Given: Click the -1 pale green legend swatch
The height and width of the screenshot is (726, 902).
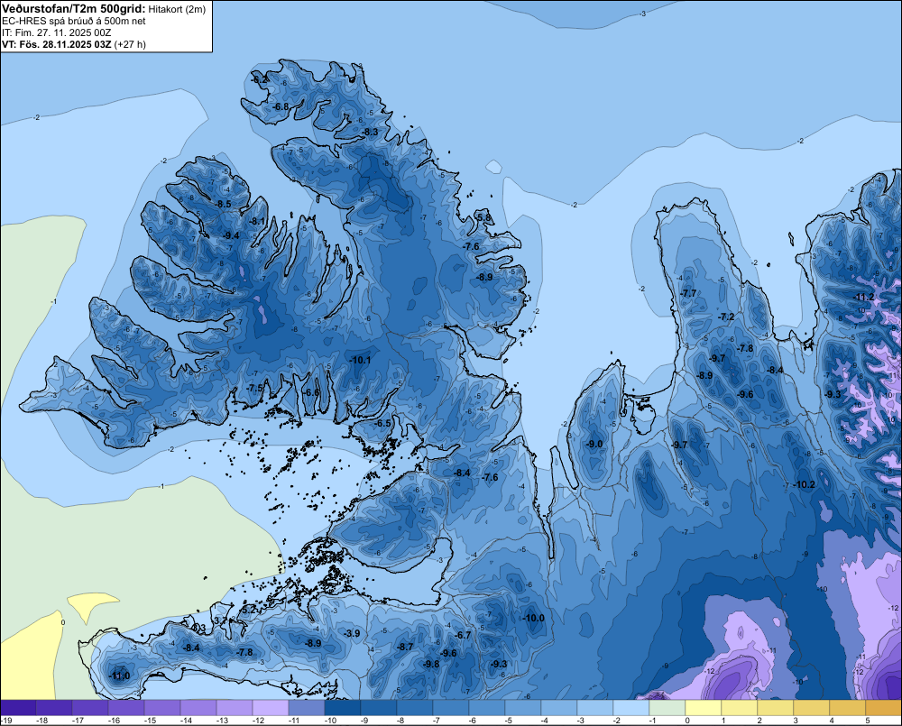Looking at the screenshot, I should (x=667, y=708).
